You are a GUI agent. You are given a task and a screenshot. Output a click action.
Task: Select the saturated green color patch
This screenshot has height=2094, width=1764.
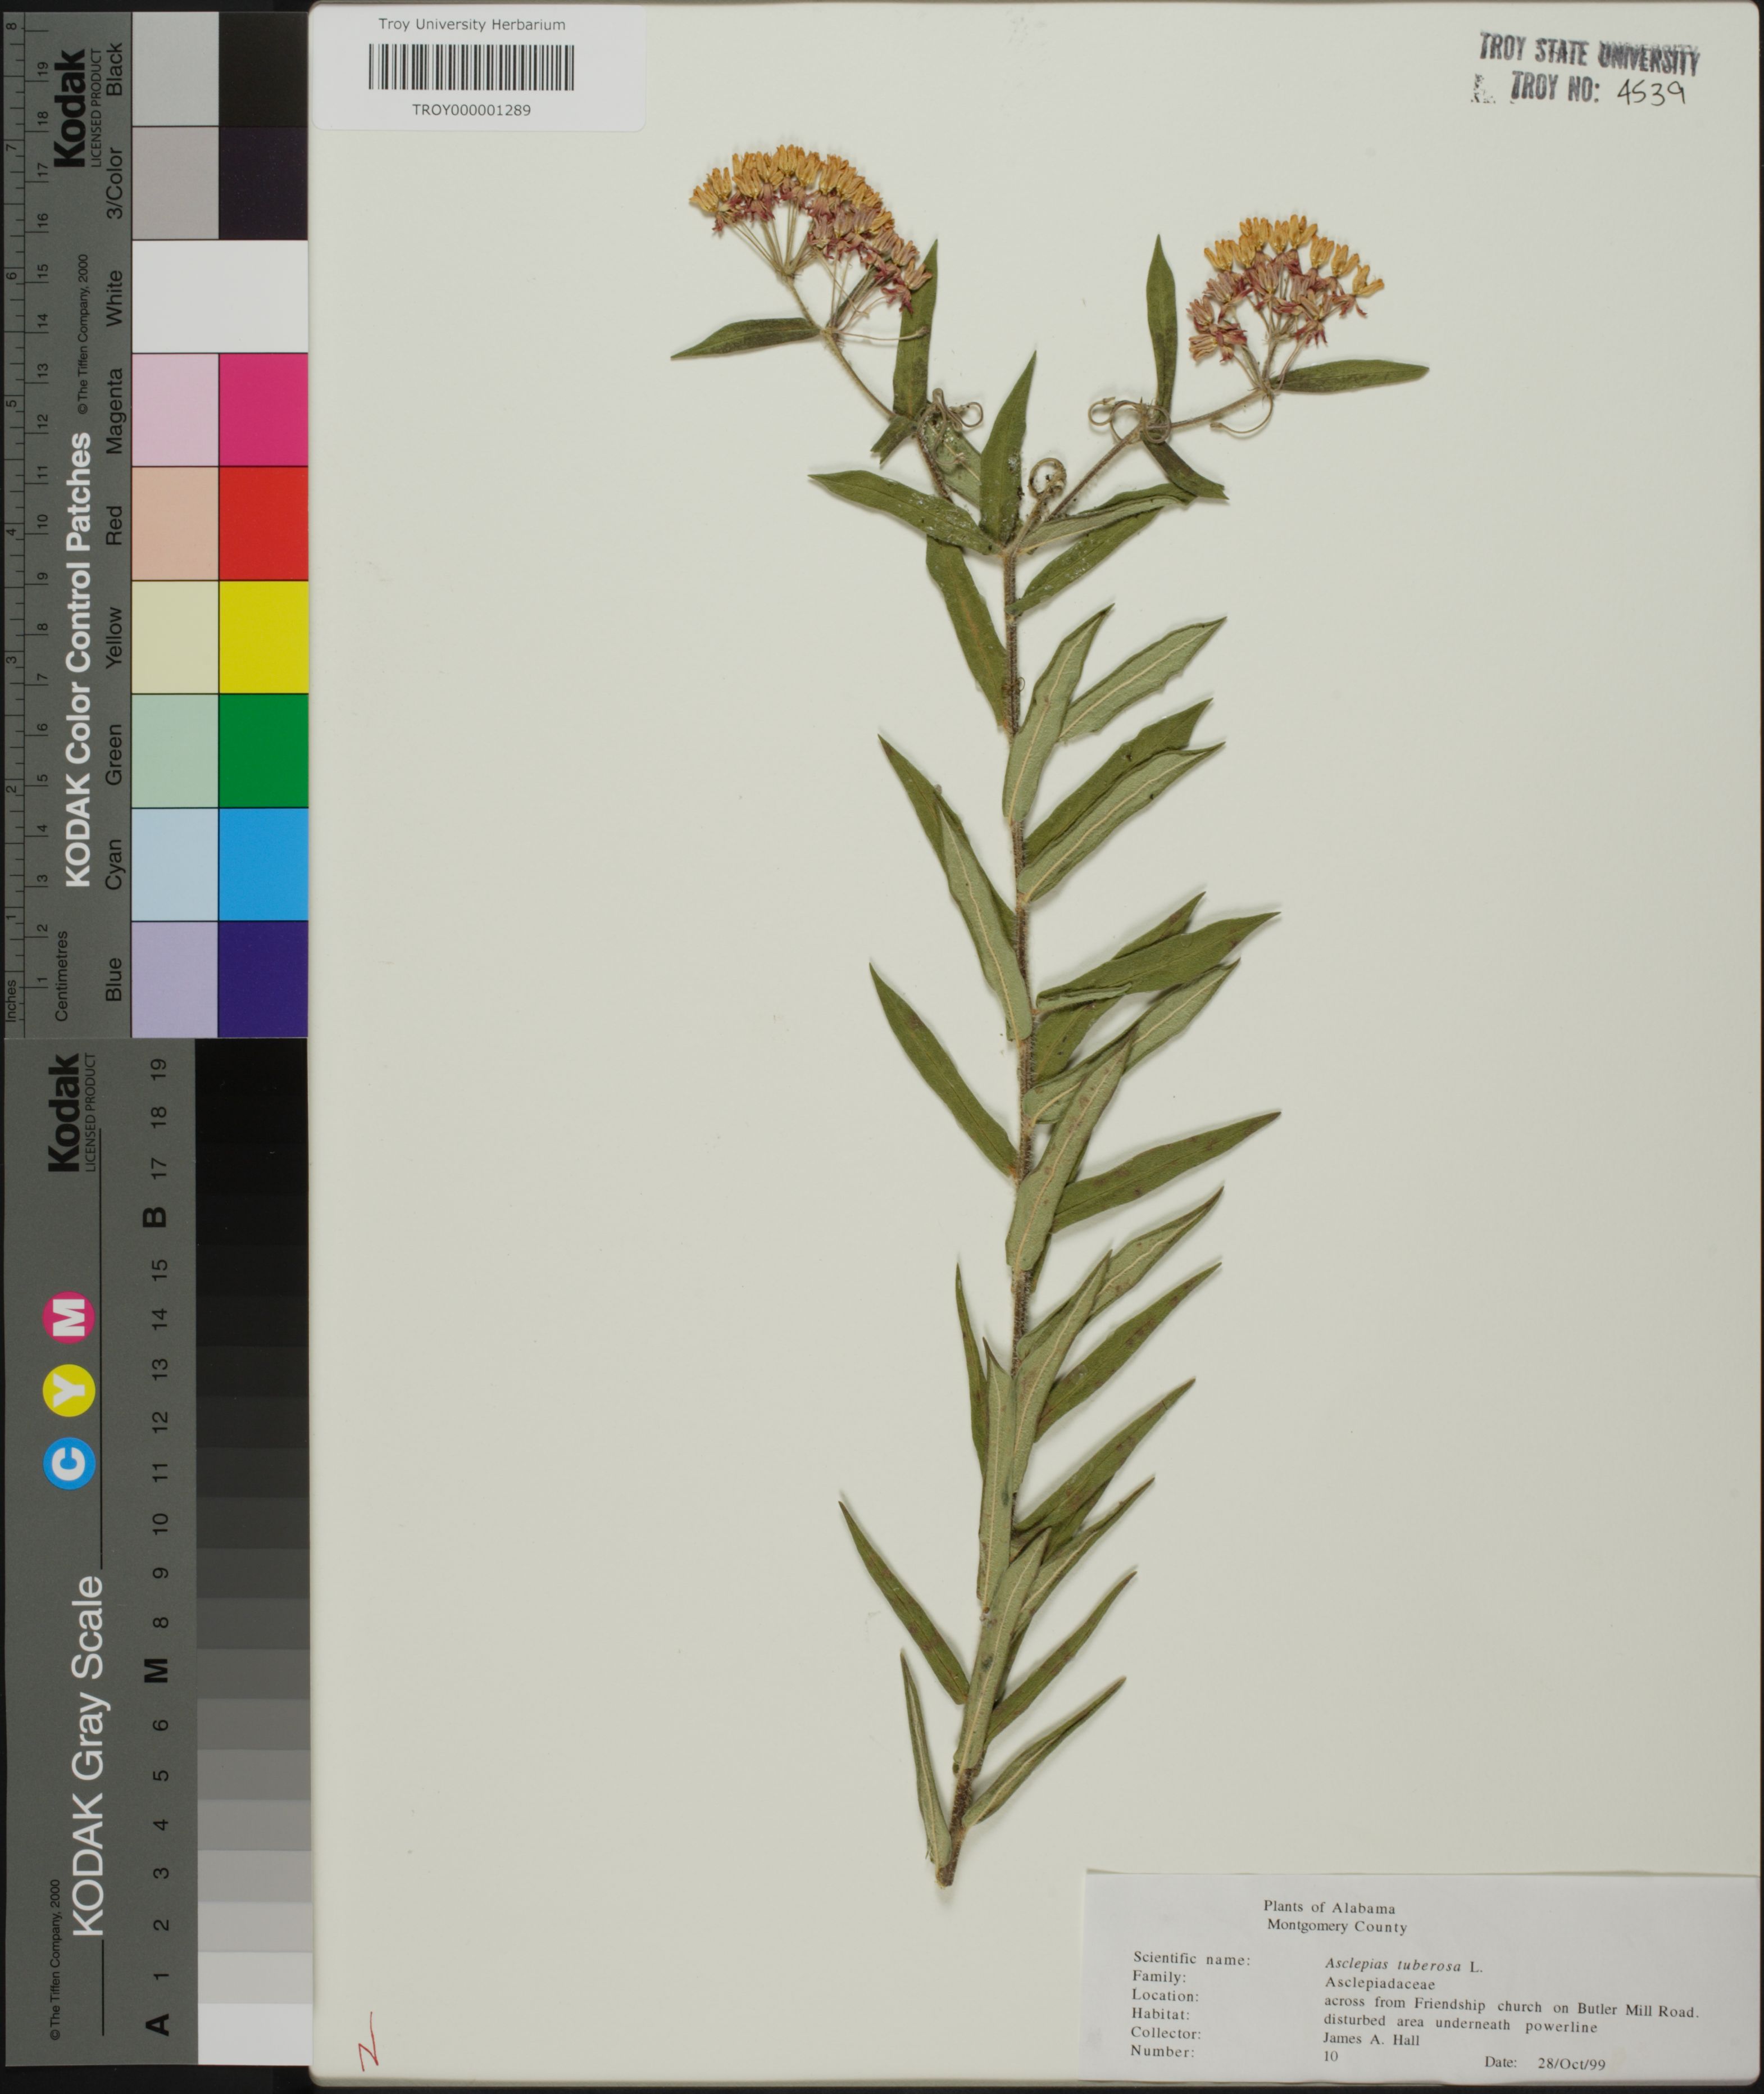(x=263, y=750)
